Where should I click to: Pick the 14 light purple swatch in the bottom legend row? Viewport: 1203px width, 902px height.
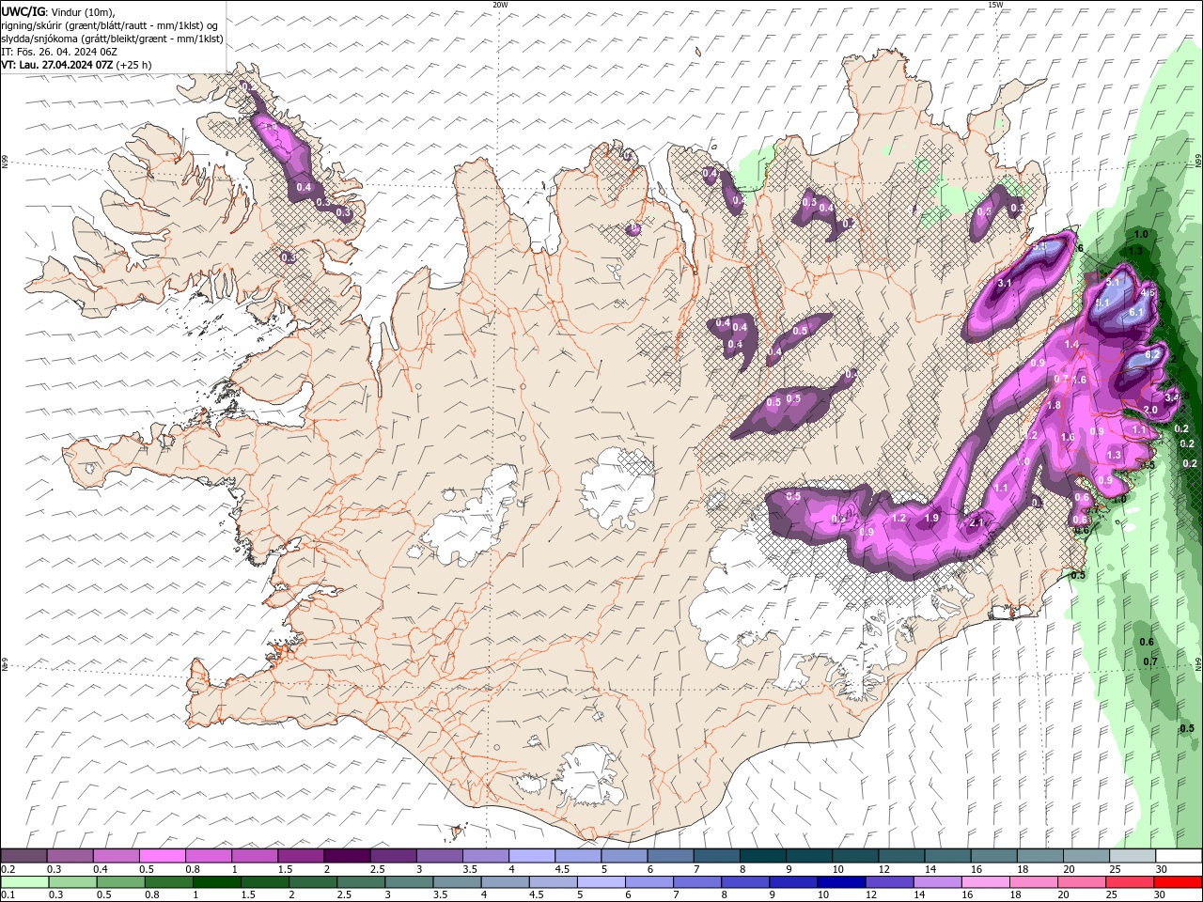pos(937,882)
